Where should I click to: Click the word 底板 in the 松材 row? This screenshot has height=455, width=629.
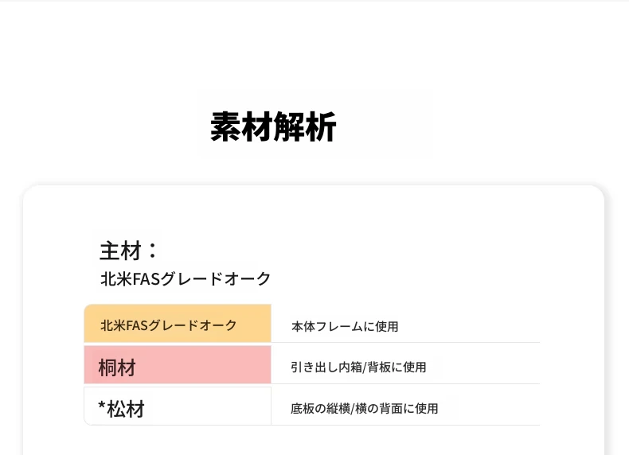click(x=303, y=409)
